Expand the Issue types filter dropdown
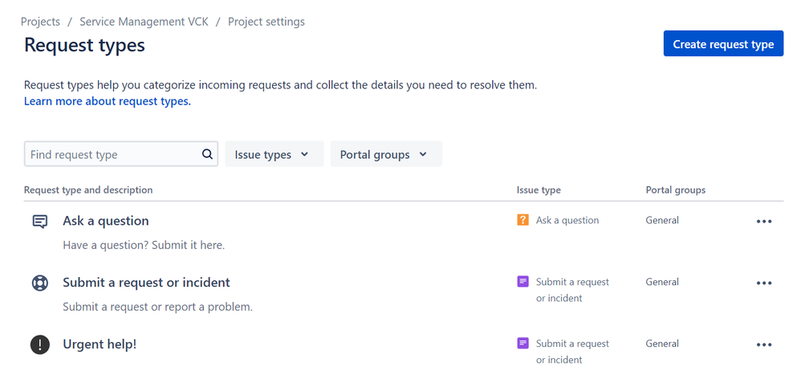Screen dimensions: 801x387 click(x=274, y=154)
